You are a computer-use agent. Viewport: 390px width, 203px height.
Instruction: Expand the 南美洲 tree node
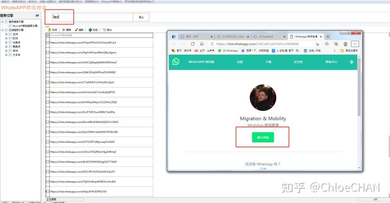(x=6, y=47)
